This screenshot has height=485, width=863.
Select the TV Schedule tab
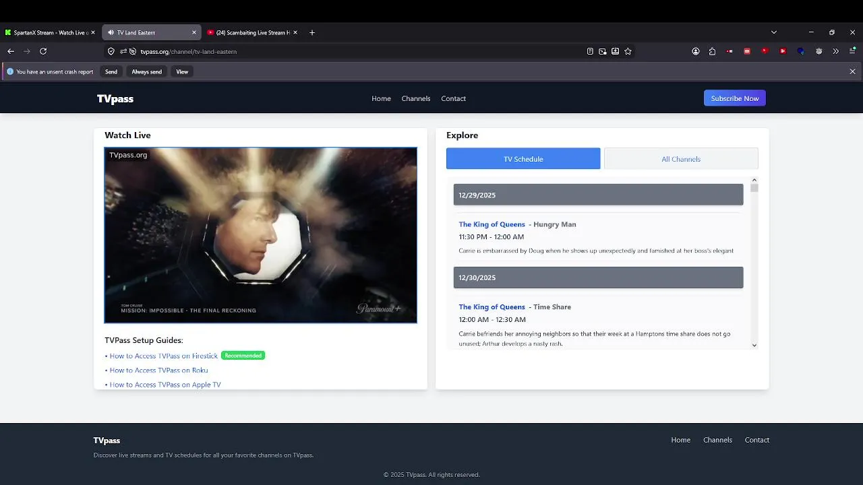[x=523, y=159]
